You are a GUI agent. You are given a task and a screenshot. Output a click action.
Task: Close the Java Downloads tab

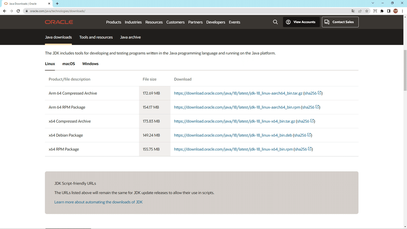coord(49,3)
